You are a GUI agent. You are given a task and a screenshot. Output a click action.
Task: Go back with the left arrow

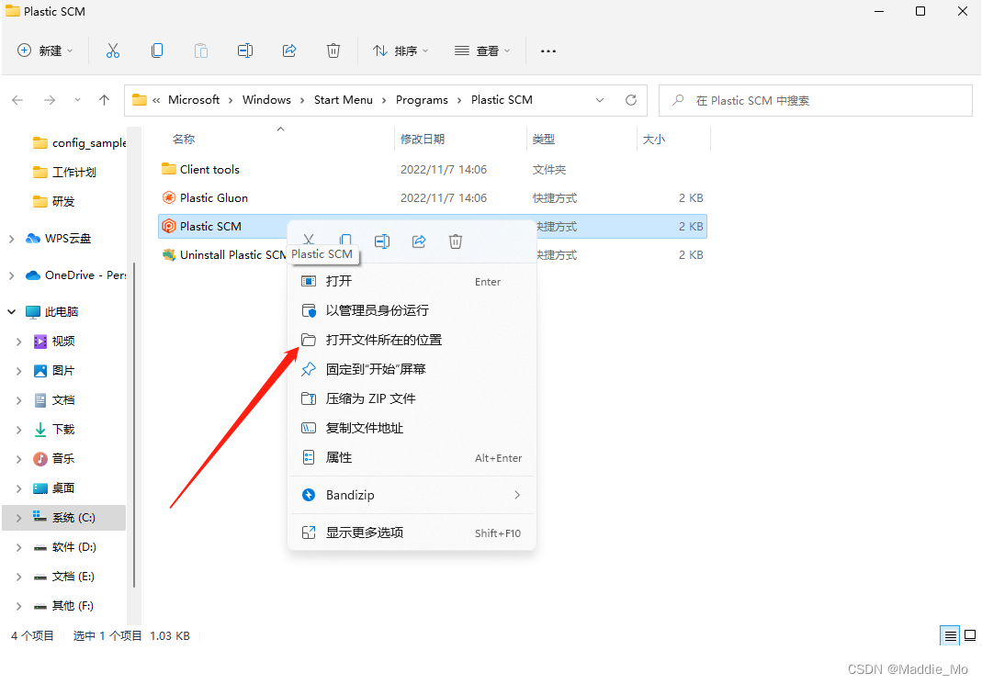pyautogui.click(x=17, y=100)
